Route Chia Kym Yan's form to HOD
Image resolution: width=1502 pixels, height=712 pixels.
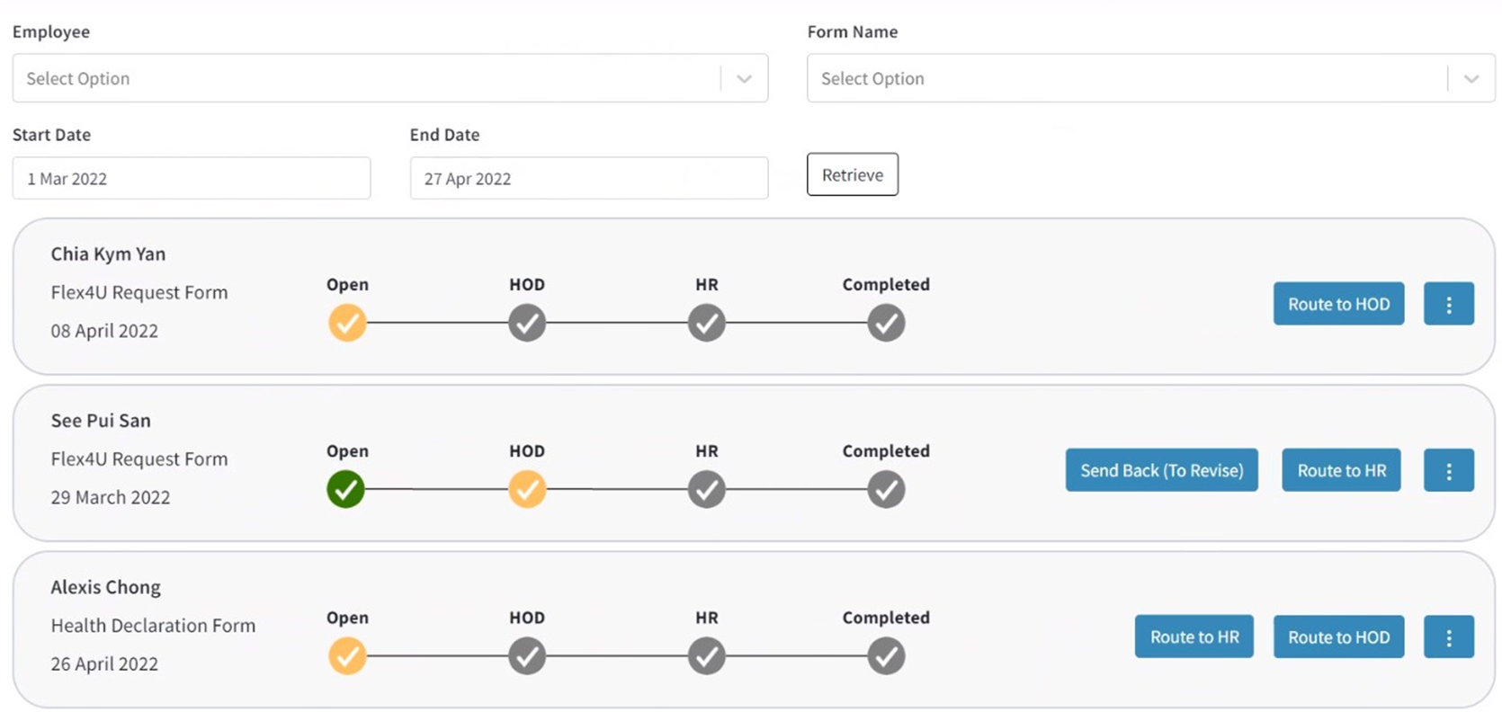pyautogui.click(x=1338, y=304)
